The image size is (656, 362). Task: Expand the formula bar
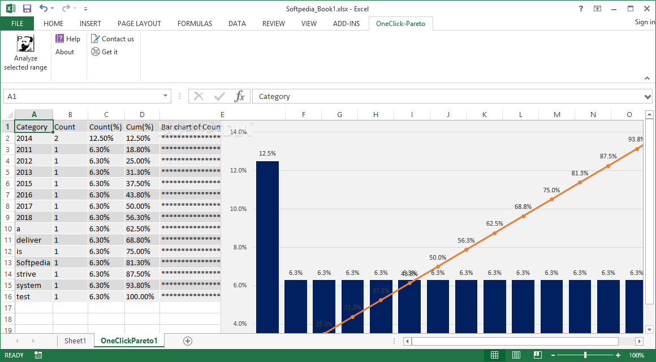pyautogui.click(x=648, y=97)
